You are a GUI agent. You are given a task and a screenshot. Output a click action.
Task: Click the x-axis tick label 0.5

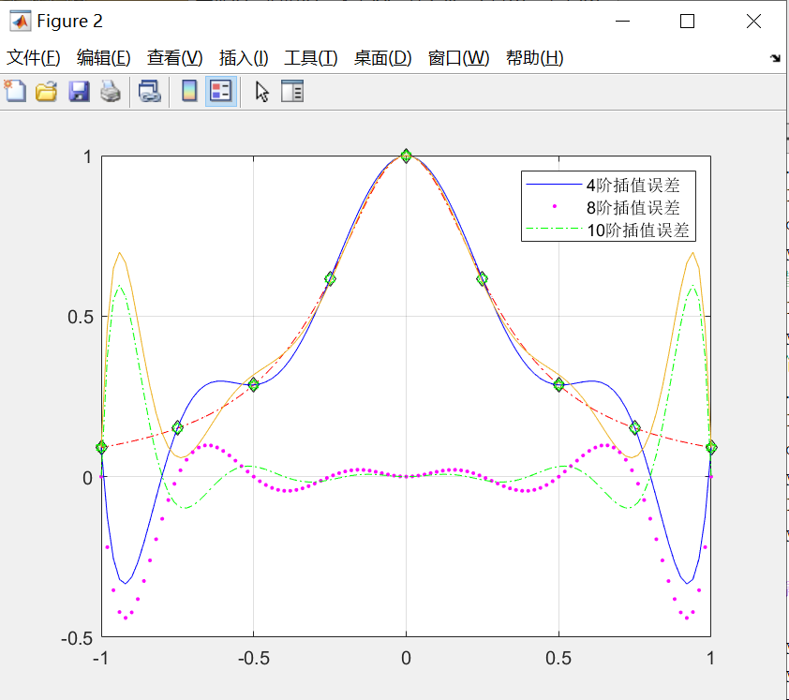point(558,658)
